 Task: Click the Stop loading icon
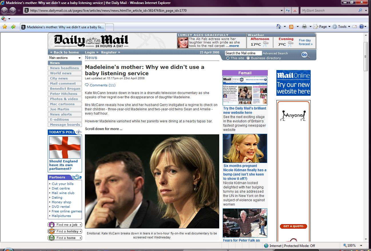(x=295, y=11)
